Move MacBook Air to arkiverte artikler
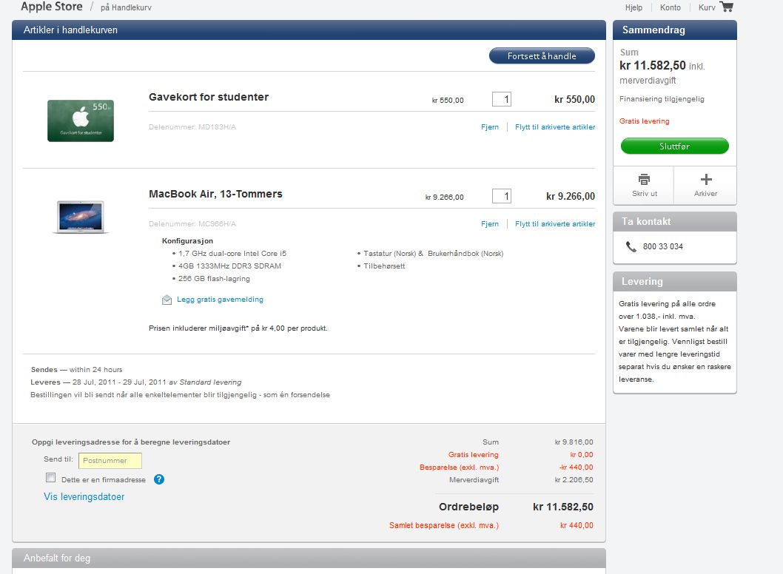Screen dimensions: 783x574 click(x=555, y=223)
